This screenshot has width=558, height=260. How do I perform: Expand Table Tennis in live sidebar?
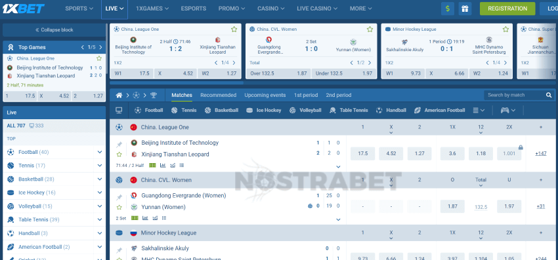tap(100, 219)
